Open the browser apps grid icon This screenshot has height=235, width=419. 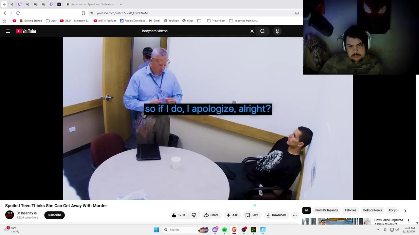coord(4,21)
